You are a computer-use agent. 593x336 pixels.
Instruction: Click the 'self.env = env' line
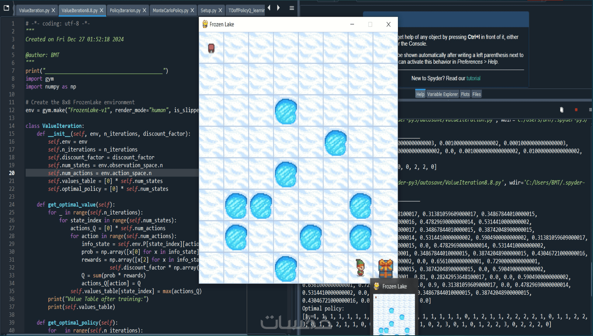(67, 142)
